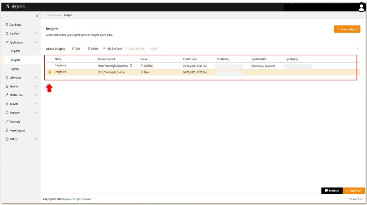
Task: Click the Edit pencil toolbar item
Action: (x=76, y=48)
